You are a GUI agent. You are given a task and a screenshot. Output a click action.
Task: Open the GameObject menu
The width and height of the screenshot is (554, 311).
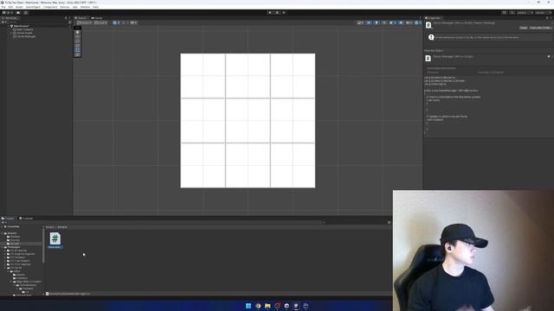click(x=33, y=7)
